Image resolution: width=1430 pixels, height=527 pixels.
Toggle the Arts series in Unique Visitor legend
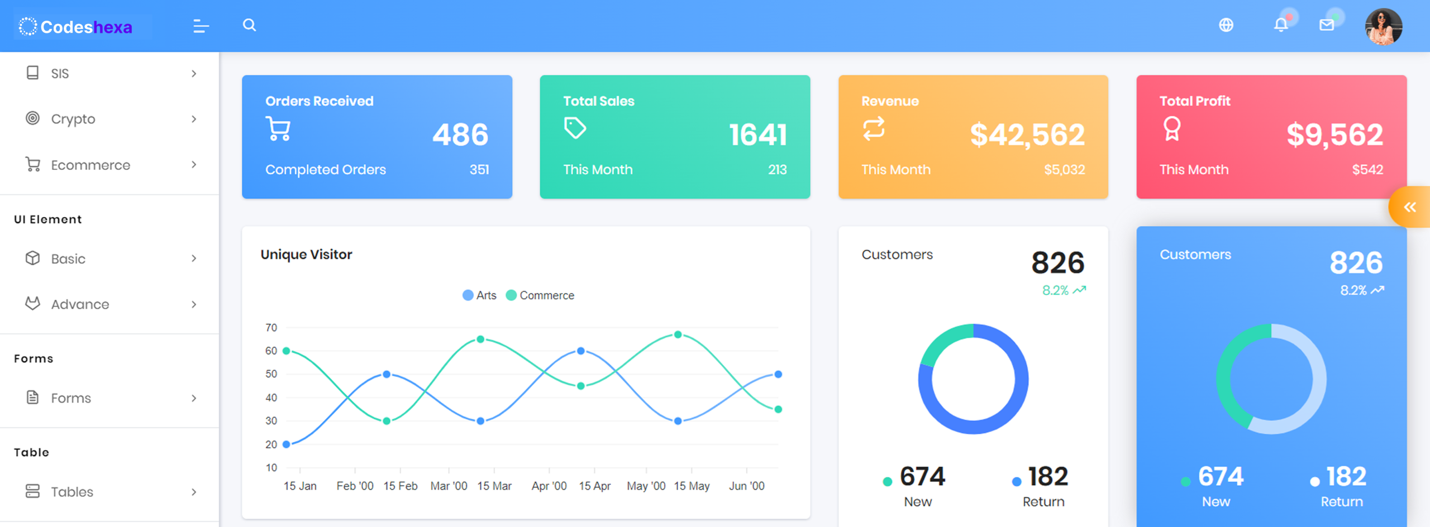pos(479,295)
